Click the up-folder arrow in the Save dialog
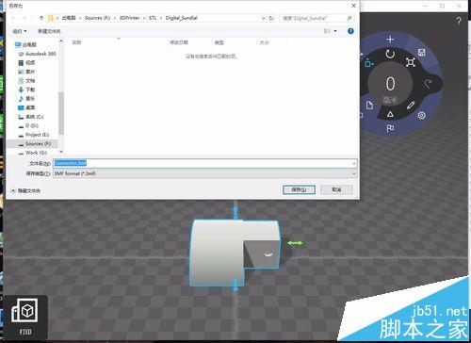The image size is (471, 343). pos(41,18)
